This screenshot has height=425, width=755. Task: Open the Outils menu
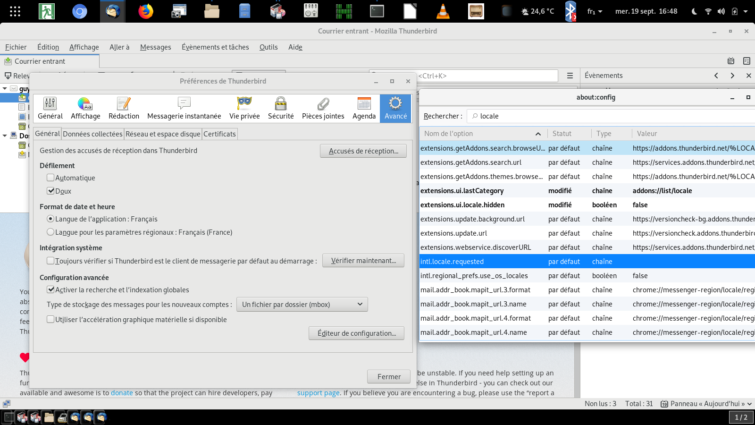pyautogui.click(x=268, y=47)
